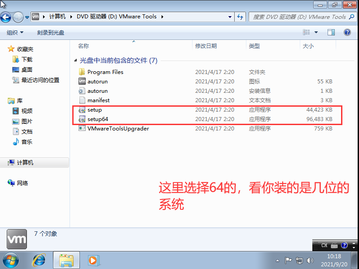Viewport: 359px width, 269px height.
Task: Click the vm icon in address bar
Action: tap(35, 17)
